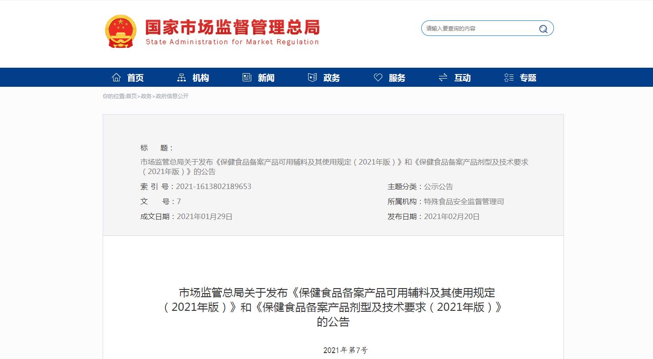Open the 首页 menu item

coord(135,77)
